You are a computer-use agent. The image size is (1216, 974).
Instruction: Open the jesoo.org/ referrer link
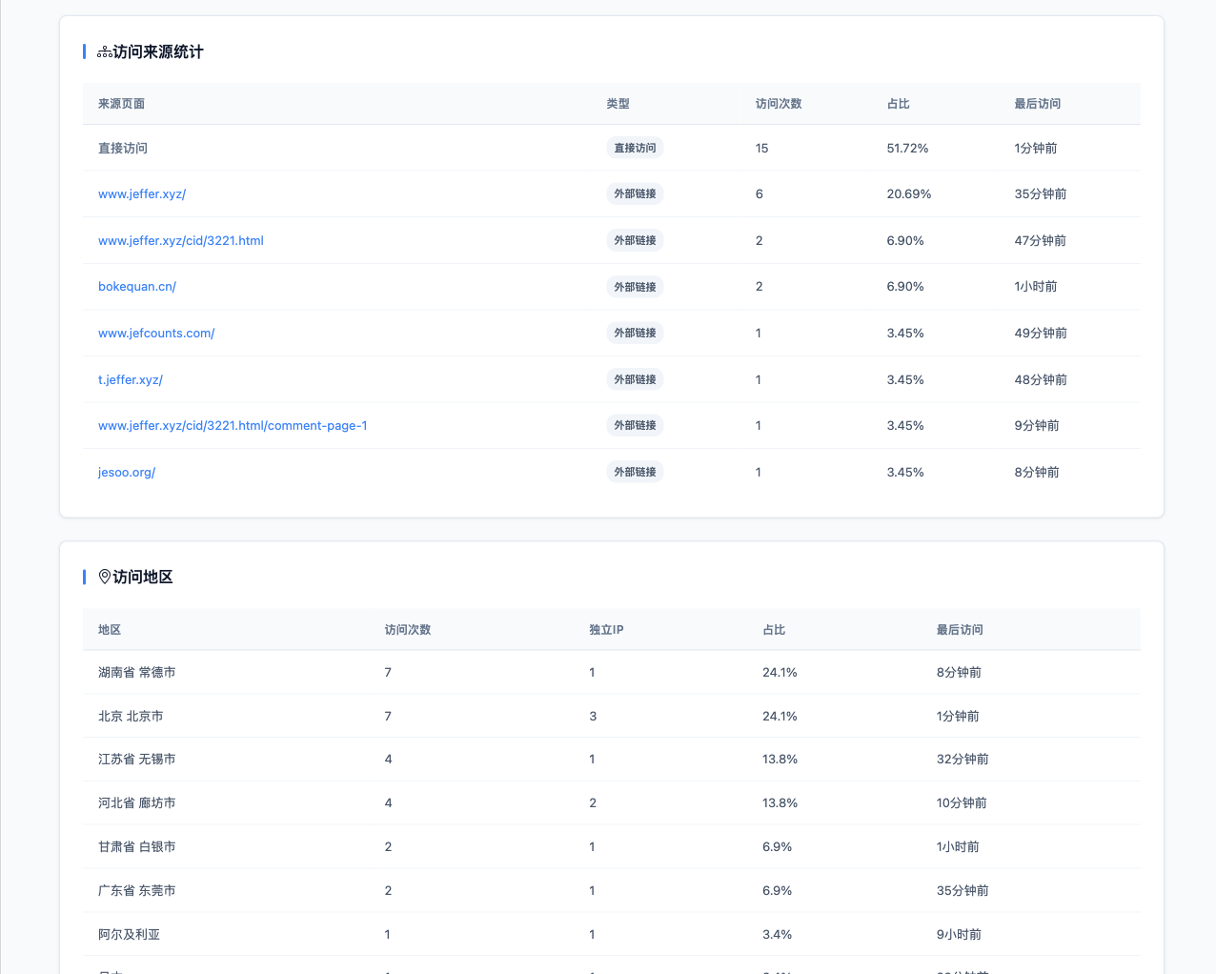[x=127, y=473]
